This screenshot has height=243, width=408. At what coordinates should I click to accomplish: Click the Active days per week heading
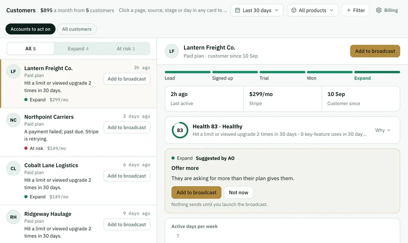coord(194,226)
